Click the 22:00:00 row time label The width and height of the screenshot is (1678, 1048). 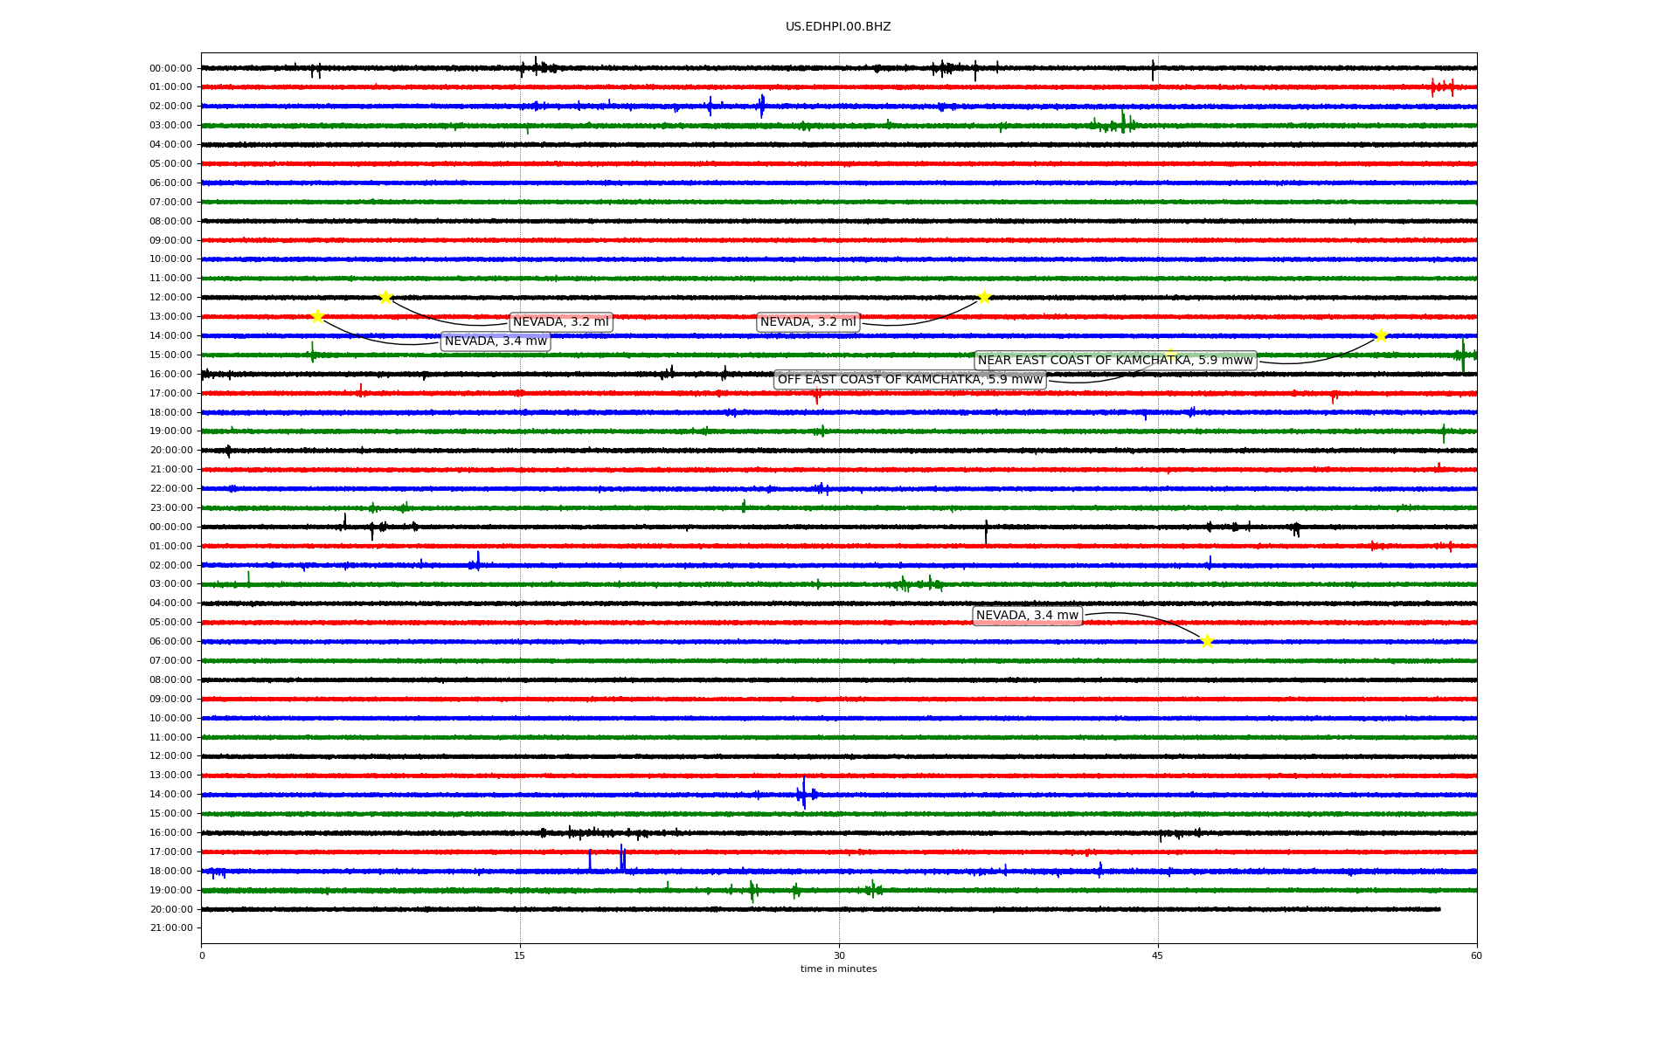coord(170,489)
